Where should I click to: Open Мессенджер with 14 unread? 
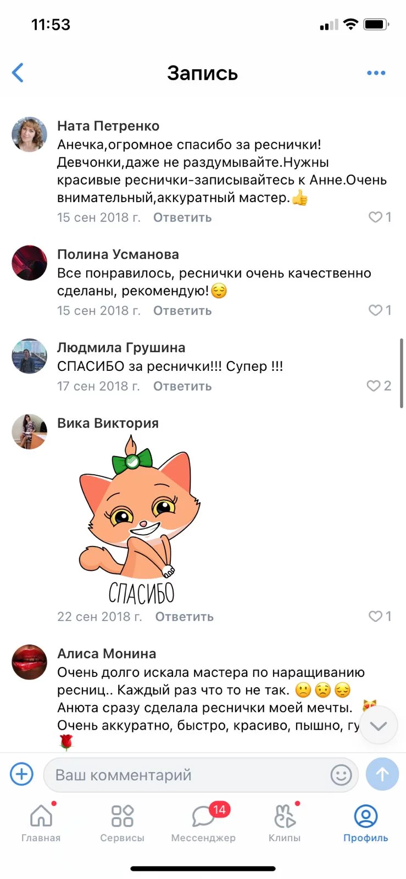click(203, 822)
